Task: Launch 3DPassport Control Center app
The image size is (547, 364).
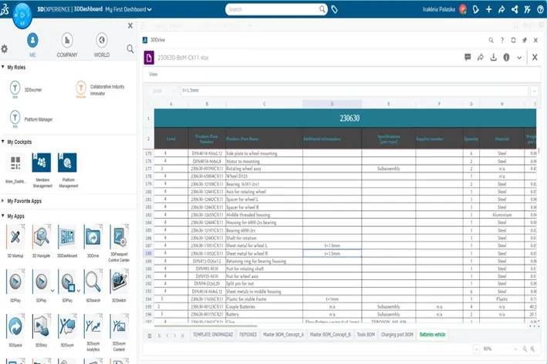Action: (x=119, y=237)
